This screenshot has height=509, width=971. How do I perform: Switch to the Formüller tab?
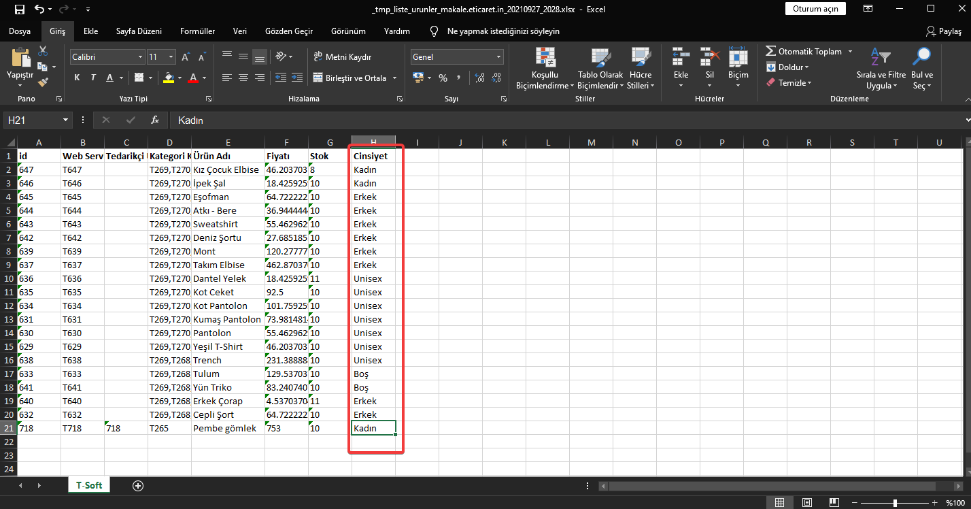point(197,31)
